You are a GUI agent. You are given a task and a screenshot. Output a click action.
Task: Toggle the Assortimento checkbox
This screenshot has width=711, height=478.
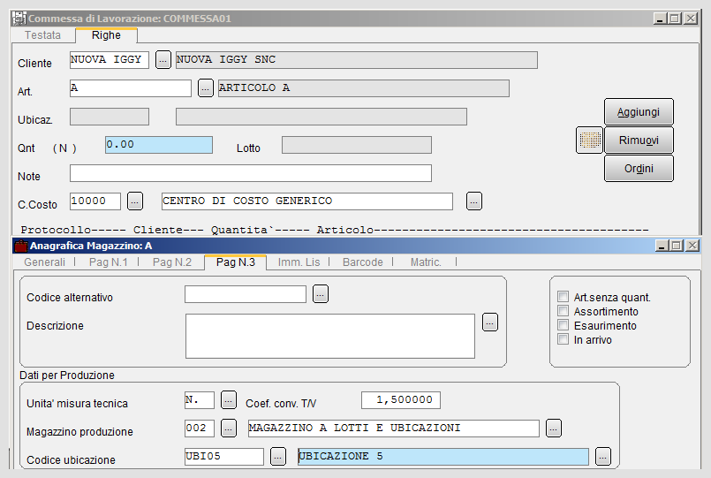coord(563,311)
